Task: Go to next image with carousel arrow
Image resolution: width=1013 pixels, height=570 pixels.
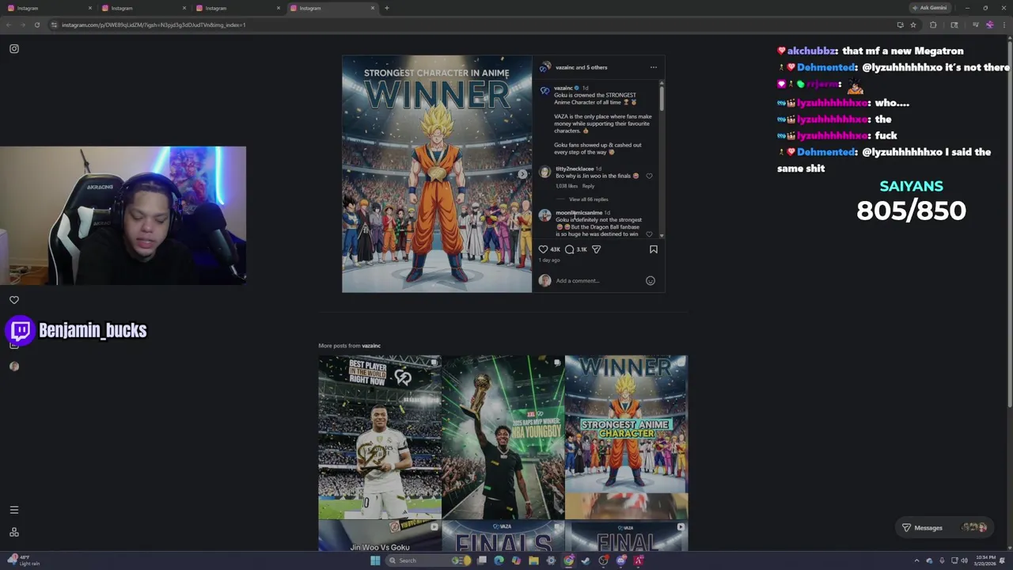Action: point(522,174)
